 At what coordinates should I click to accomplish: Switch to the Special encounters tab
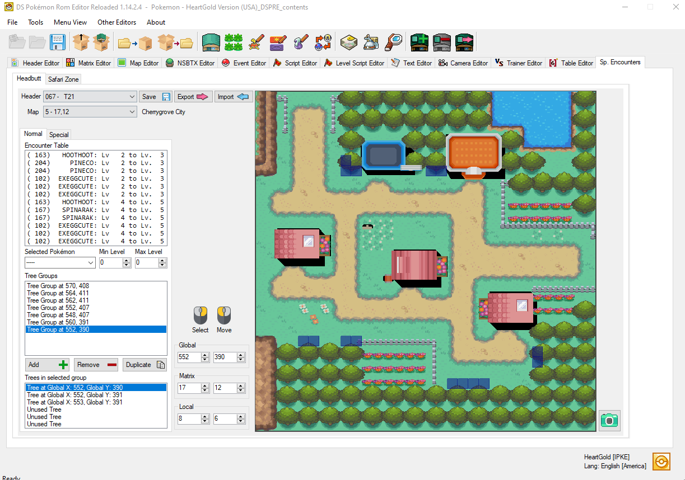[59, 134]
